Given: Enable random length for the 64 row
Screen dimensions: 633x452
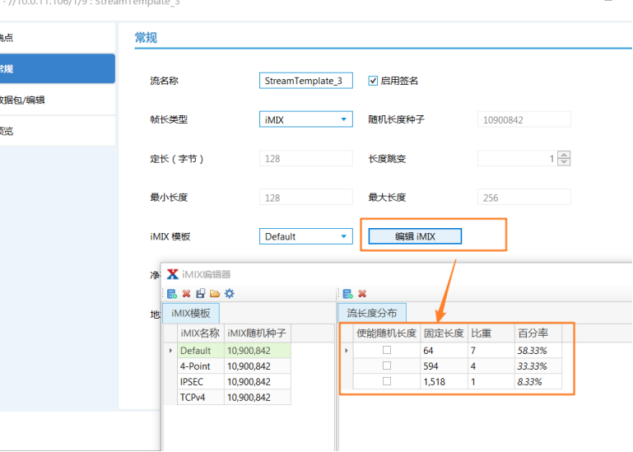Looking at the screenshot, I should point(387,350).
